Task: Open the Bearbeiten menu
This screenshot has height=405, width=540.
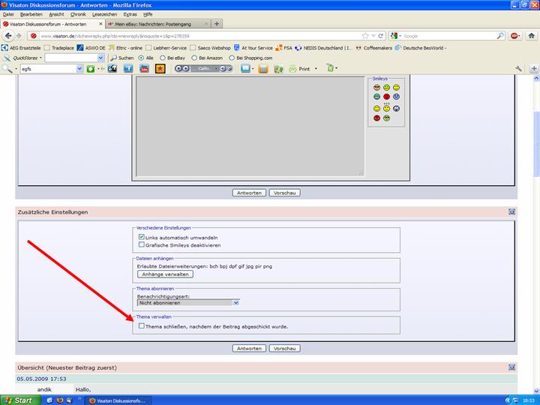Action: pos(31,14)
